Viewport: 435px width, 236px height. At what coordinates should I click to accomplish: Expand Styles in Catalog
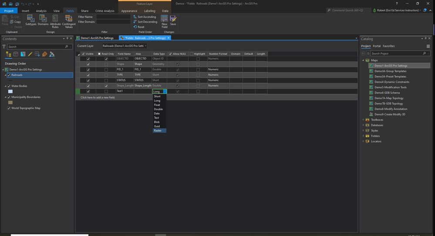click(x=363, y=130)
